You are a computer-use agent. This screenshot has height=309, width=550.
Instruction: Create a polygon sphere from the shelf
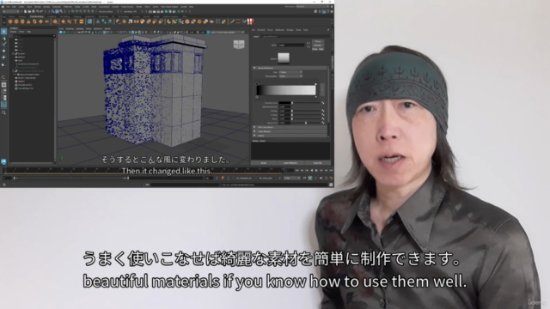pos(10,21)
